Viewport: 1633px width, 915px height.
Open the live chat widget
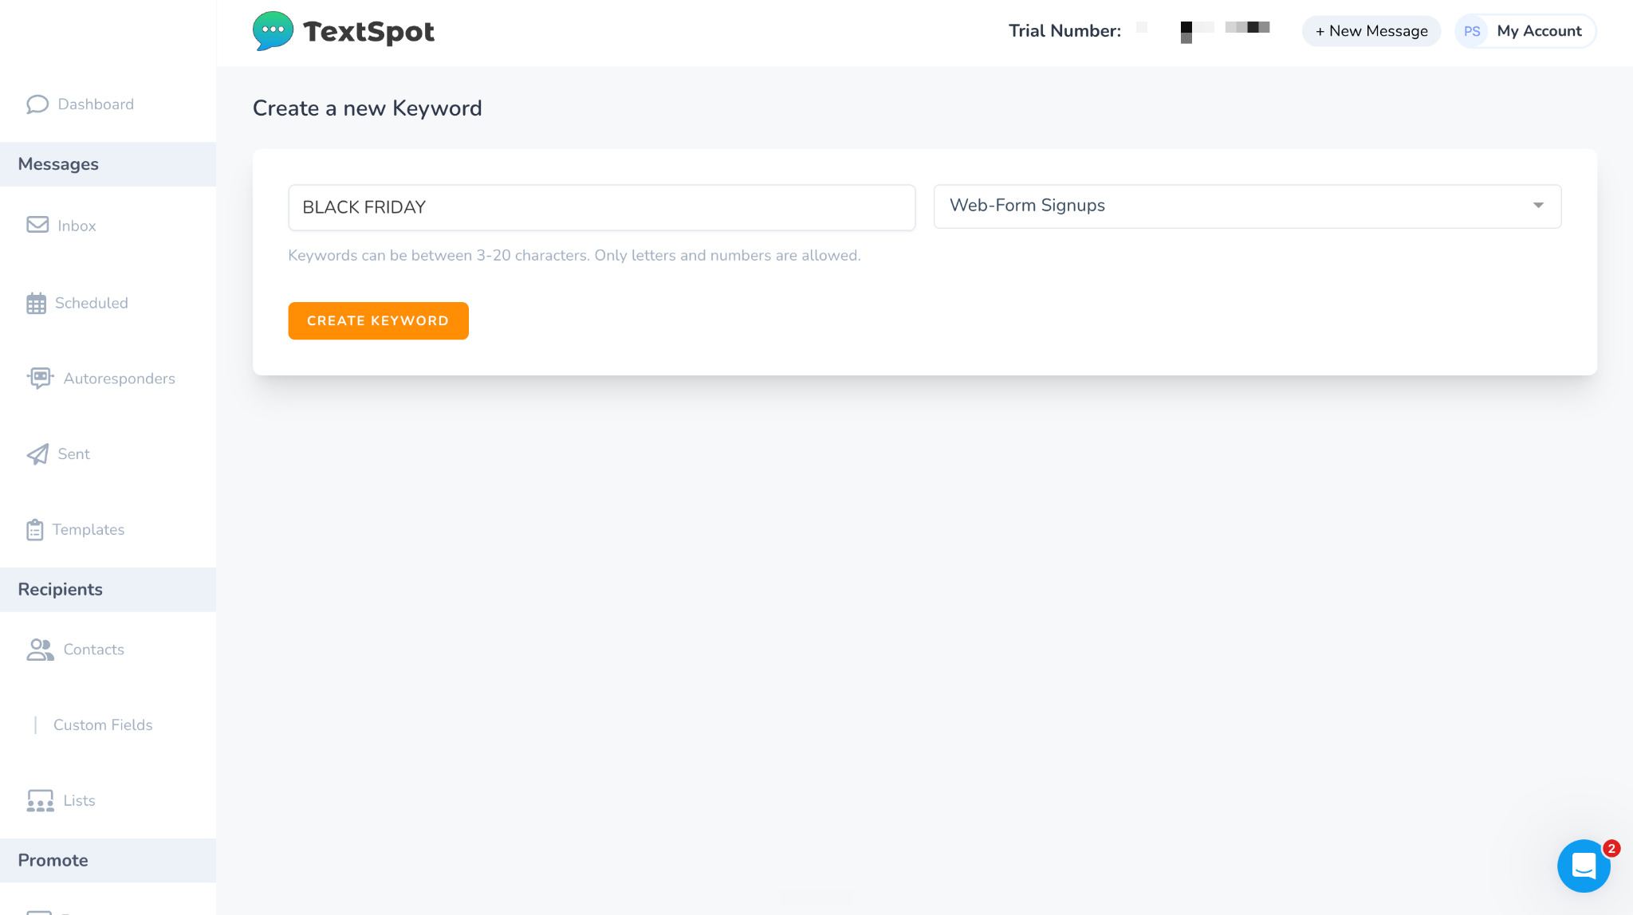pyautogui.click(x=1584, y=866)
